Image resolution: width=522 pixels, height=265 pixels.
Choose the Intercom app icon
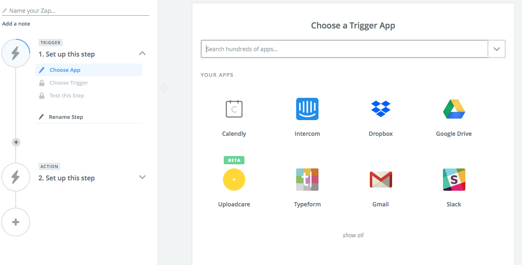tap(307, 109)
